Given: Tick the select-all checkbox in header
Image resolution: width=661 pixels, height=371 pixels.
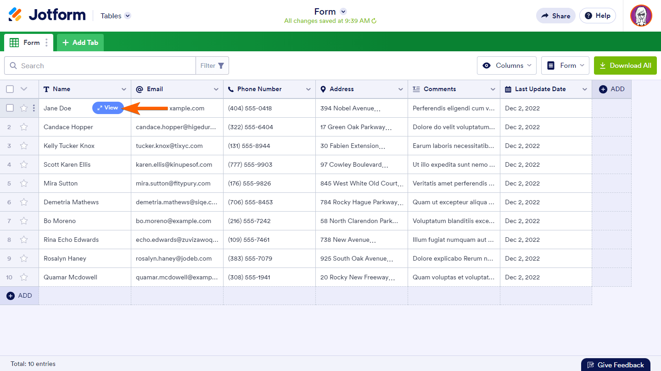Looking at the screenshot, I should pyautogui.click(x=10, y=89).
